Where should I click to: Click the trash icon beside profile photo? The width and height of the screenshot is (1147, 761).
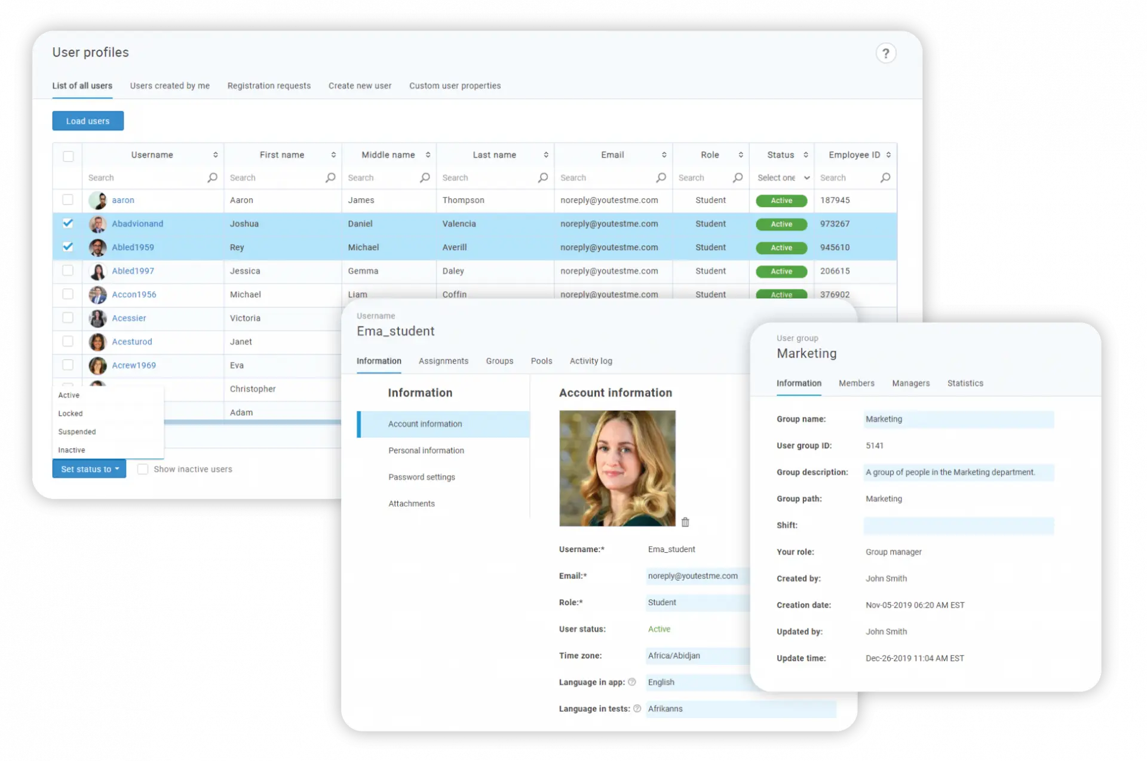(685, 522)
